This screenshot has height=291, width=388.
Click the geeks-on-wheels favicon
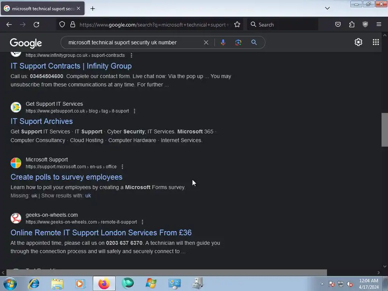coord(16,218)
